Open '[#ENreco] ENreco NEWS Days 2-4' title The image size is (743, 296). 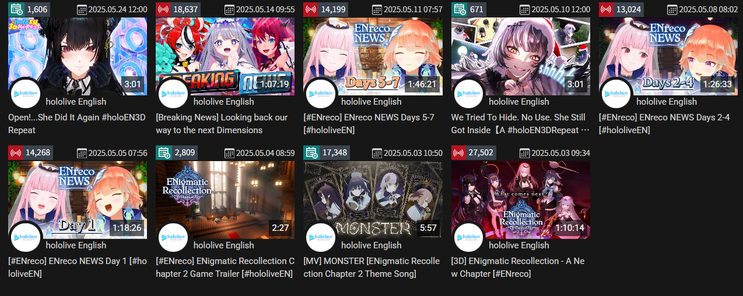(664, 124)
